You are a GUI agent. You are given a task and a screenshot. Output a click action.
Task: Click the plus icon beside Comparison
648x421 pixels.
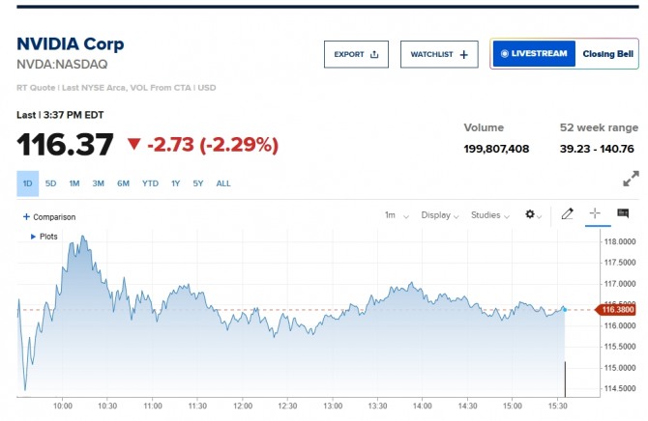(26, 217)
